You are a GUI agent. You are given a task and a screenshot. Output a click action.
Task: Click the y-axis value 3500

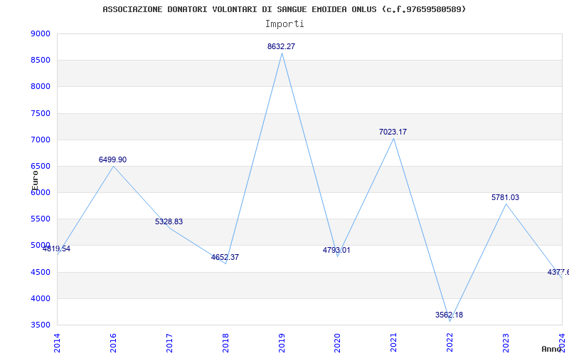click(41, 325)
